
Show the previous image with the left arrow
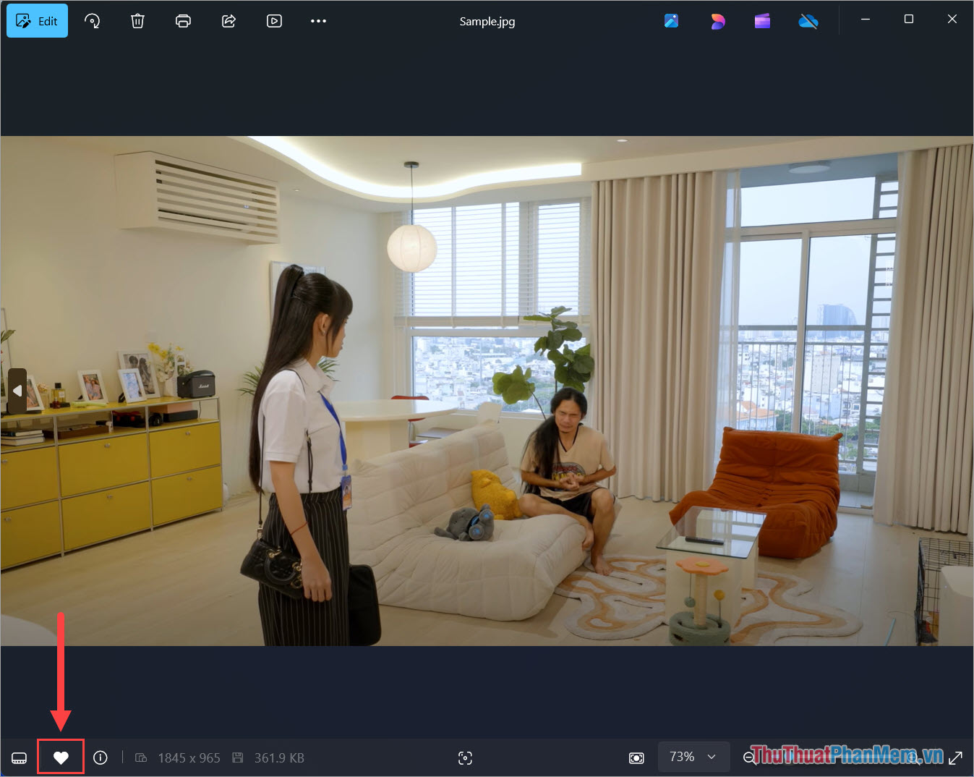17,391
